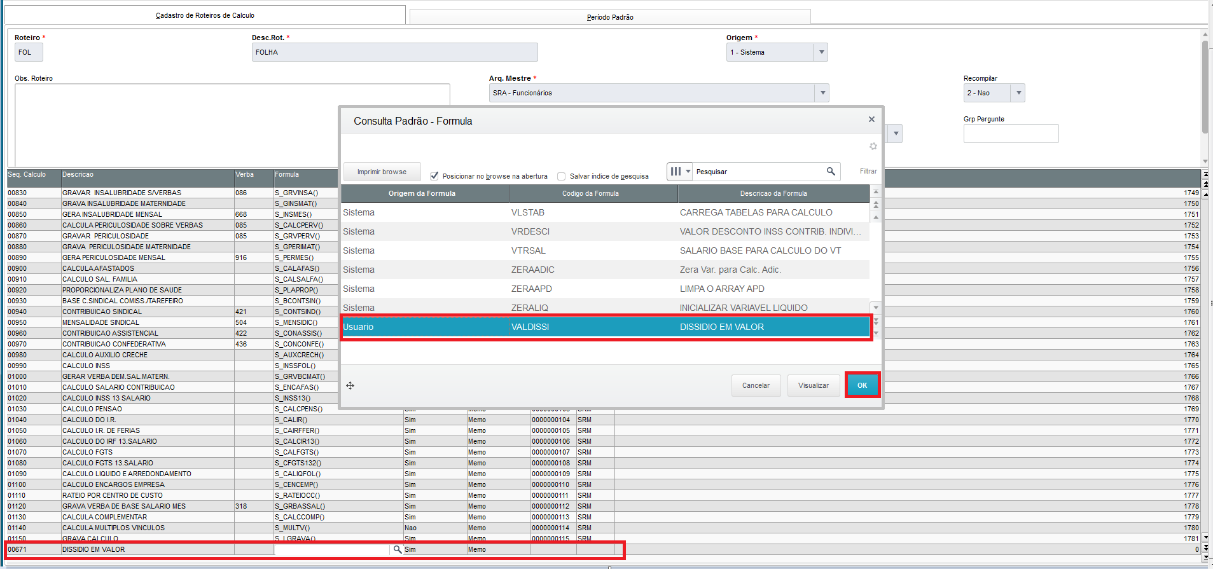Image resolution: width=1213 pixels, height=569 pixels.
Task: Open the Recompilar dropdown
Action: point(1018,93)
